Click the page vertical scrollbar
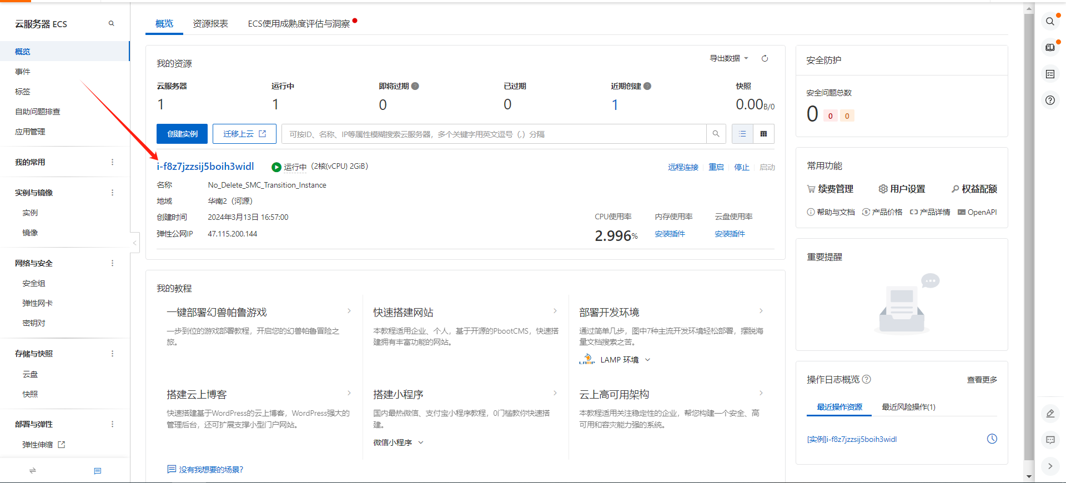The image size is (1066, 483). click(x=1029, y=236)
